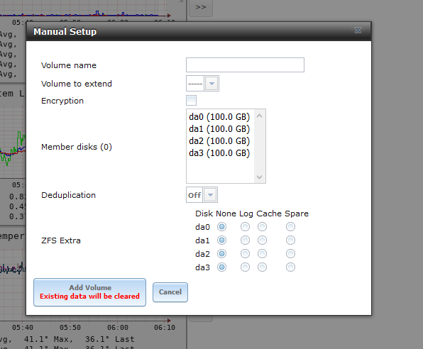Select da1 (100.0 GB) member disk

(219, 129)
